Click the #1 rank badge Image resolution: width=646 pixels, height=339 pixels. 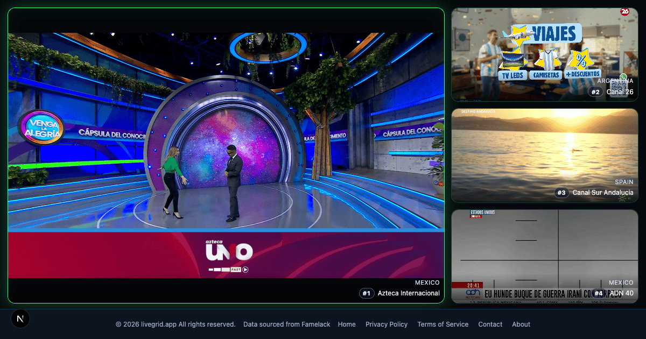tap(367, 293)
